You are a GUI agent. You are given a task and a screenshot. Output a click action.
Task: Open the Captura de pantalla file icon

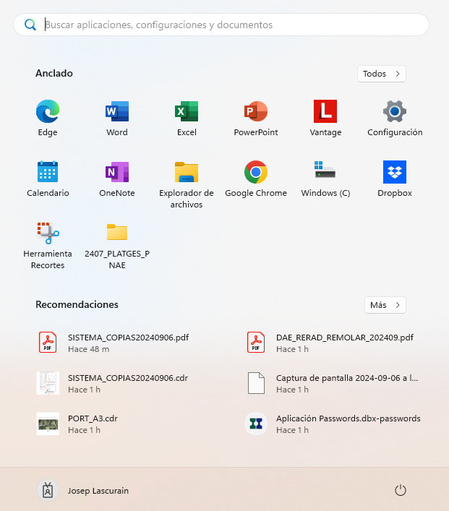pyautogui.click(x=256, y=383)
